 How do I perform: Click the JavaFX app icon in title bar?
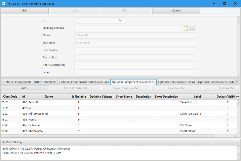tap(3, 3)
